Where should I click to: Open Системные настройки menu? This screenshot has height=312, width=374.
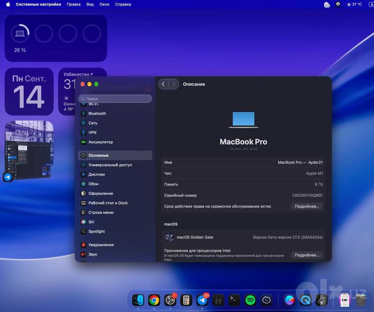coord(38,4)
